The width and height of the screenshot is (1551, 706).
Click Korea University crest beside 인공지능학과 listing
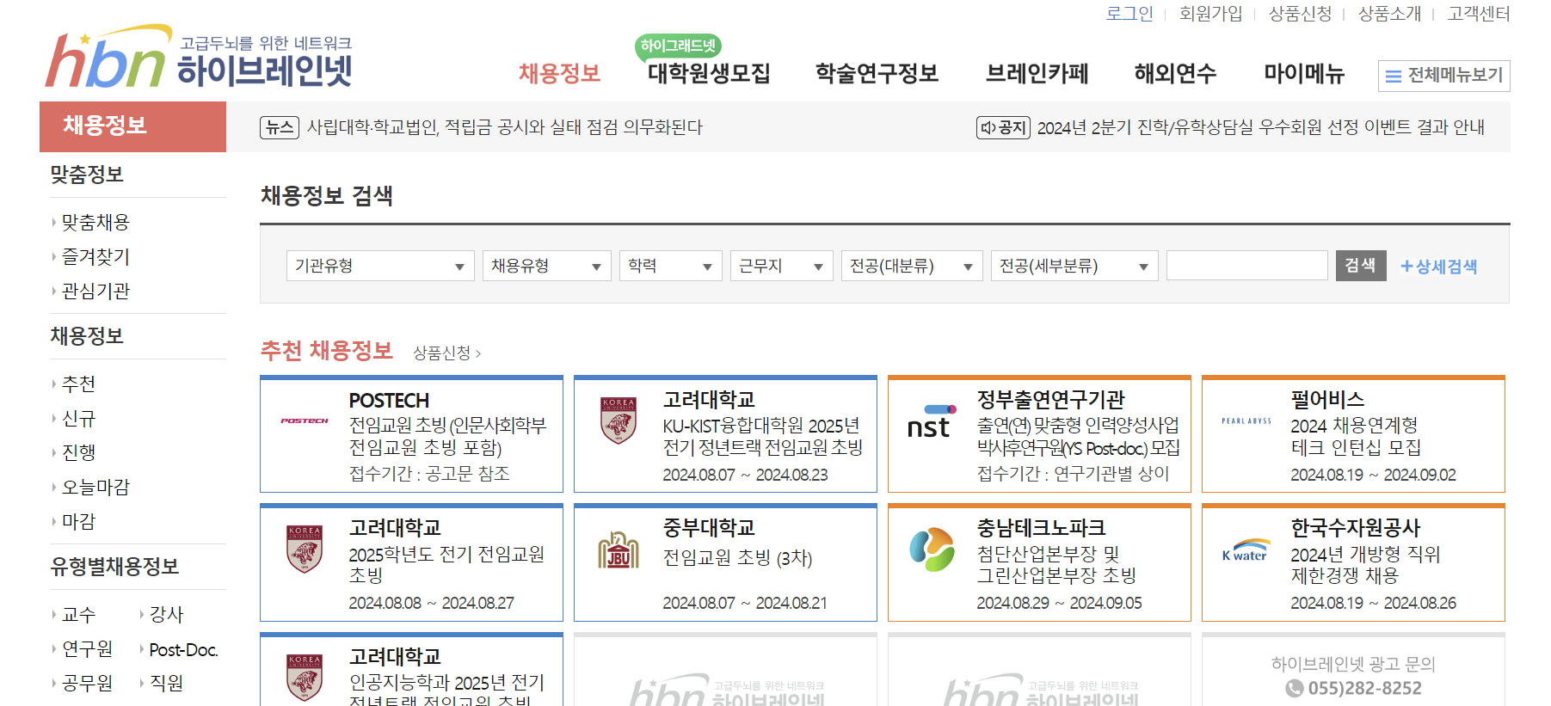pyautogui.click(x=305, y=678)
